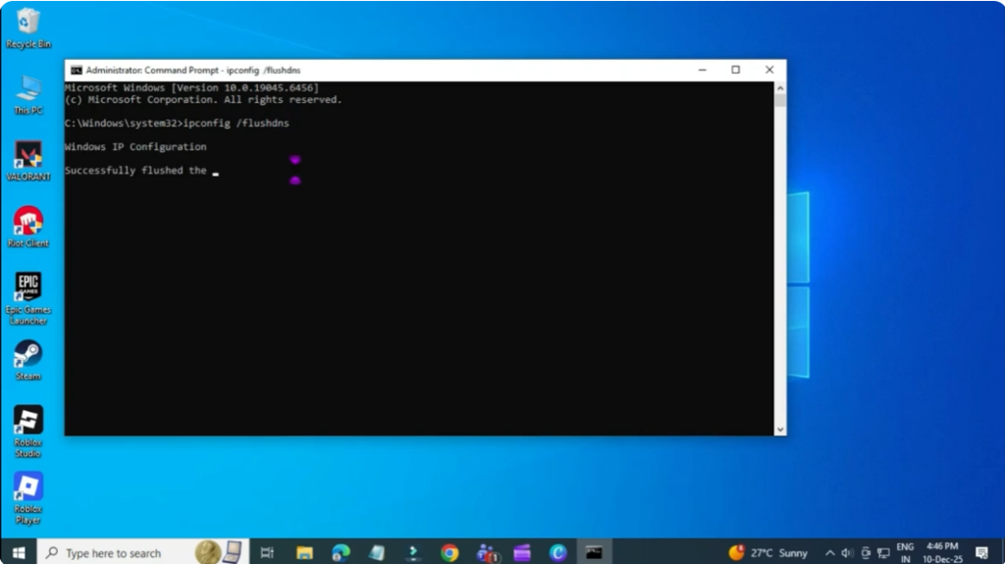Open the network status tray icon

[884, 552]
